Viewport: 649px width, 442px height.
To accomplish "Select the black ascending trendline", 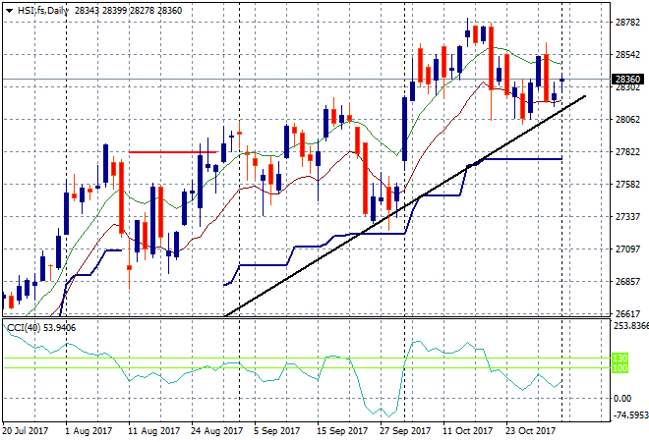I will (x=405, y=206).
